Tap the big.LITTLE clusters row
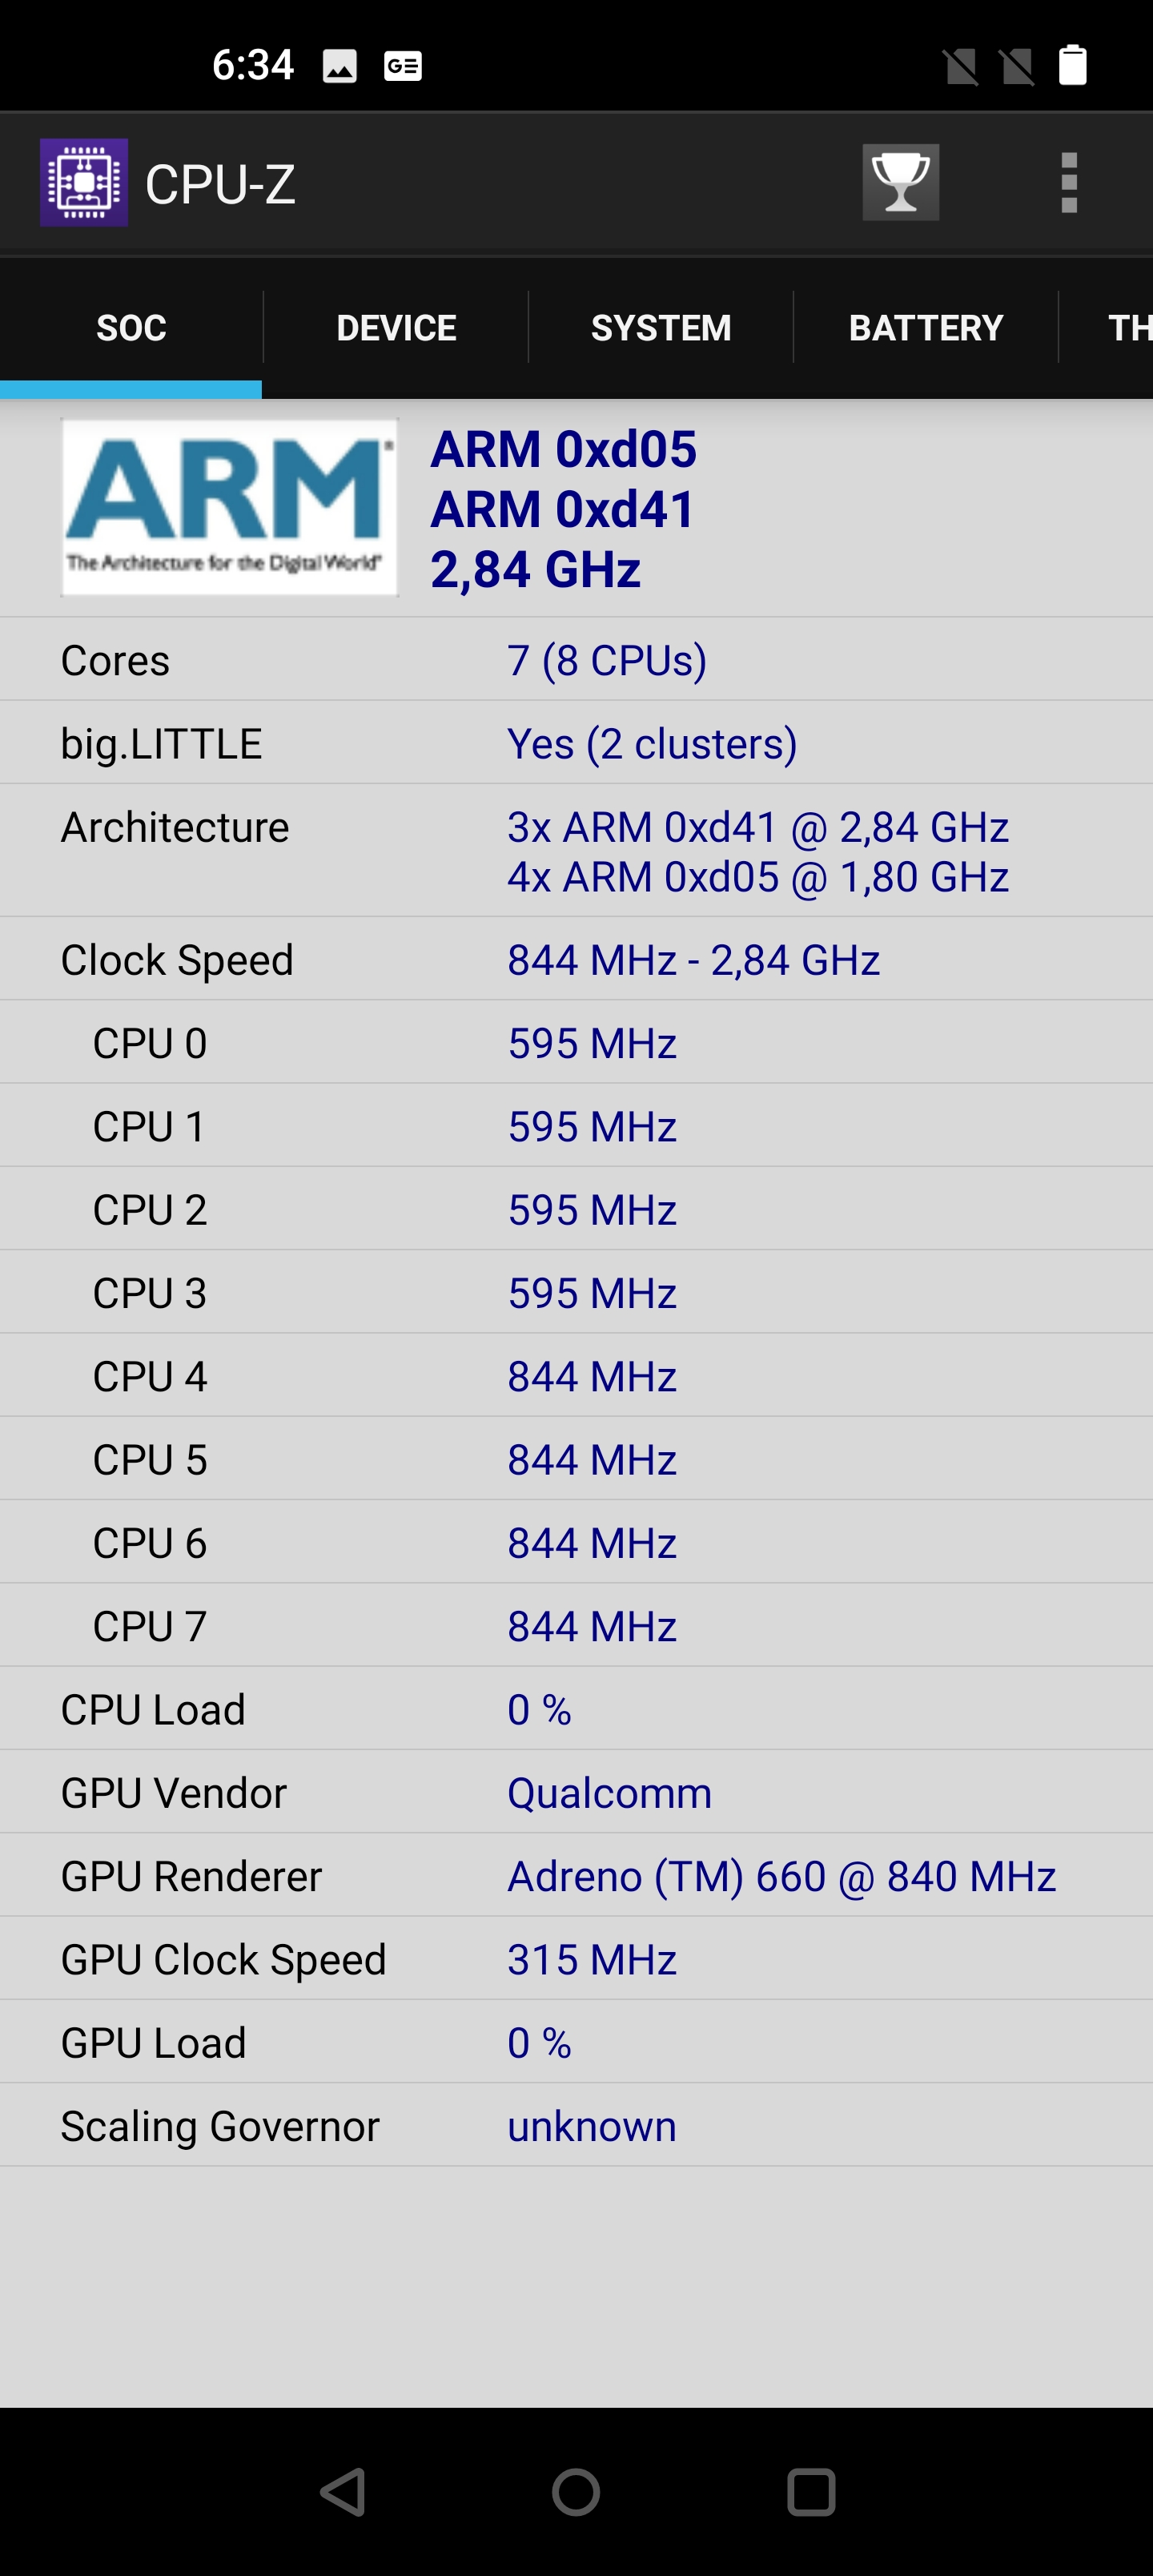Screen dimensions: 1153x2576 576,744
